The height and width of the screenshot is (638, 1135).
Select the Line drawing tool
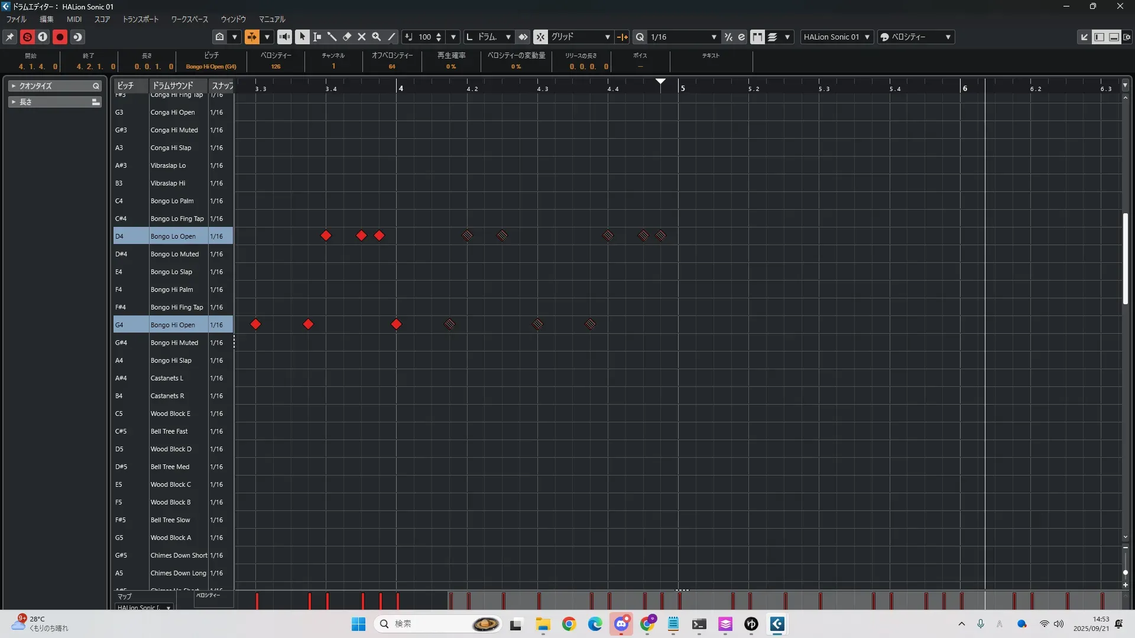tap(391, 37)
